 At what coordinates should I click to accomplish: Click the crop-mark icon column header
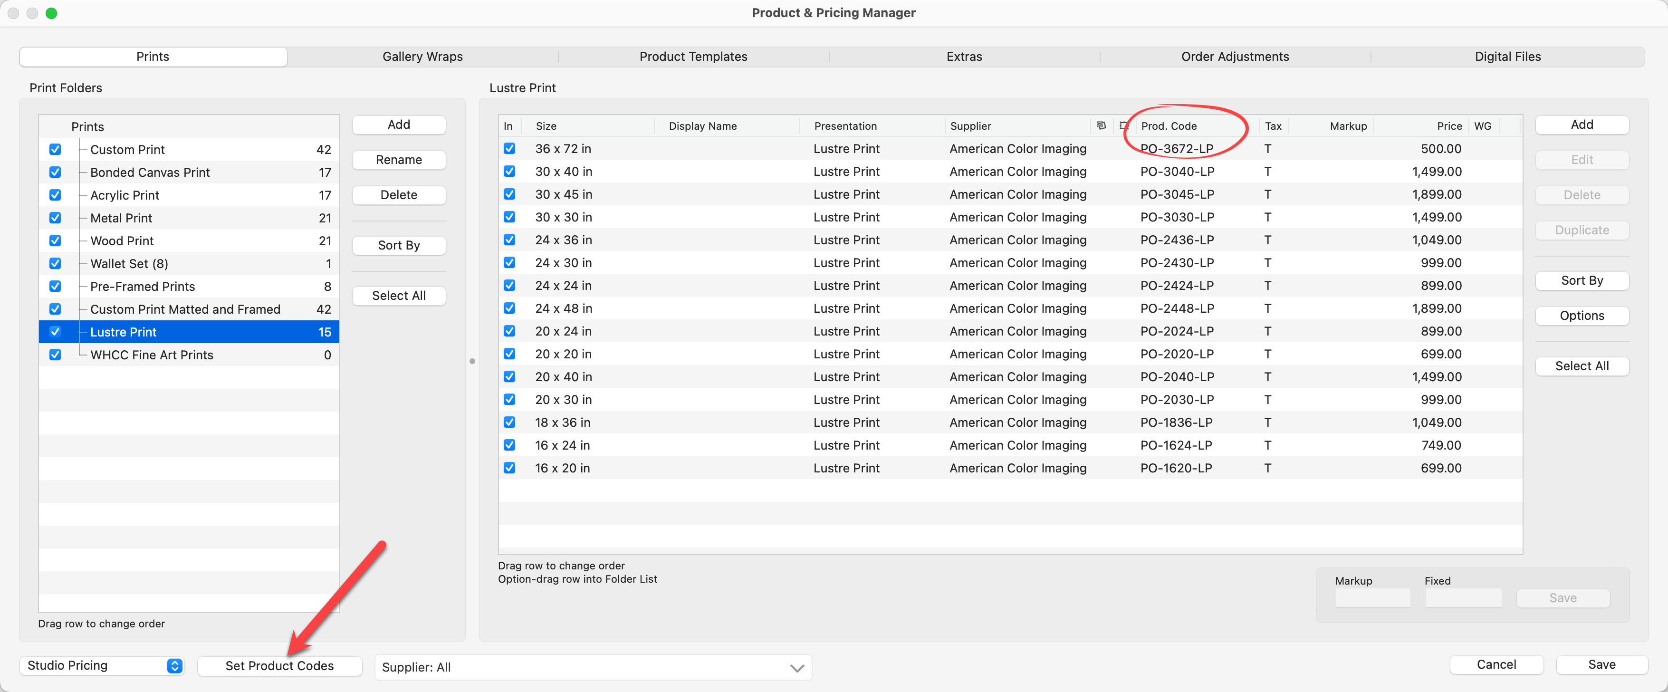point(1123,125)
